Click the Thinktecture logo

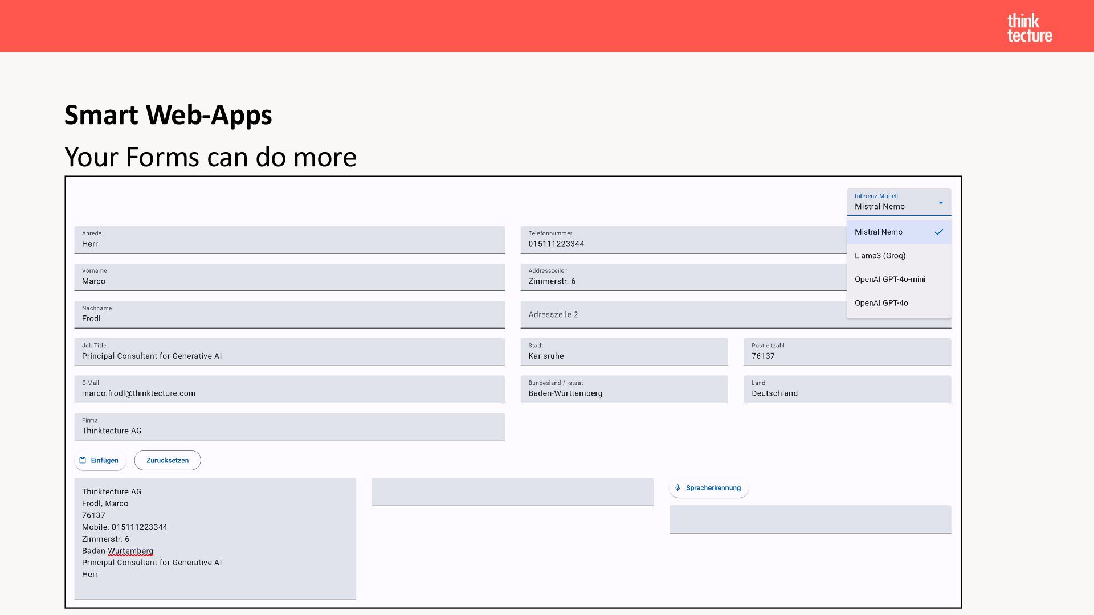[1029, 27]
